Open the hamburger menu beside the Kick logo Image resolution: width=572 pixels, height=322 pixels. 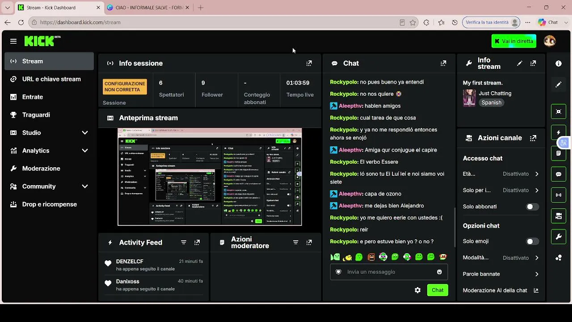point(13,41)
